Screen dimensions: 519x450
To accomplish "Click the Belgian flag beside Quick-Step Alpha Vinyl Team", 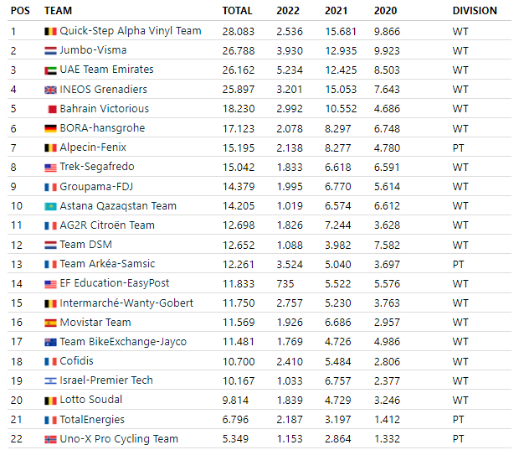I will coord(50,32).
